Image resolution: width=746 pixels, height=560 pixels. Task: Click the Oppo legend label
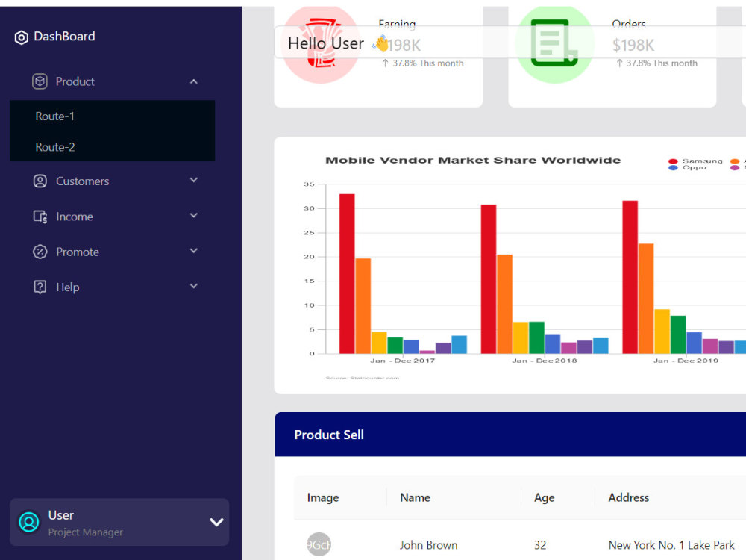pyautogui.click(x=694, y=167)
